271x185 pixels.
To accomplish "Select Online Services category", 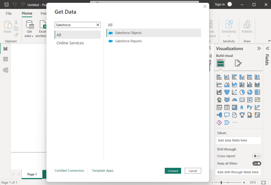I will coord(70,43).
